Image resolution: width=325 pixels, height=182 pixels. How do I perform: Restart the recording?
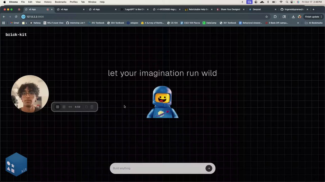coord(86,107)
